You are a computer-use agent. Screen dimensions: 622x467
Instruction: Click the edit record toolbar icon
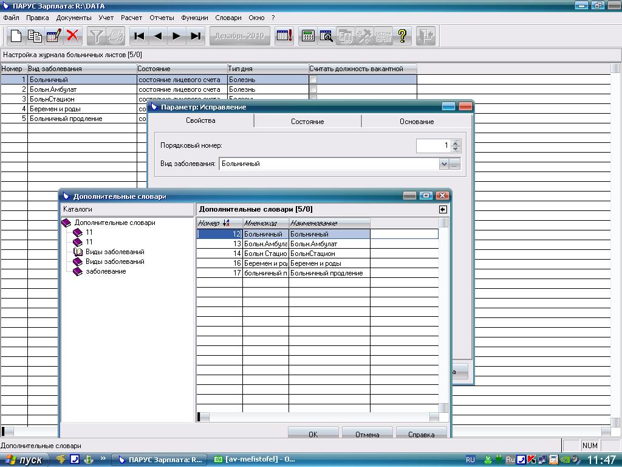coord(54,36)
